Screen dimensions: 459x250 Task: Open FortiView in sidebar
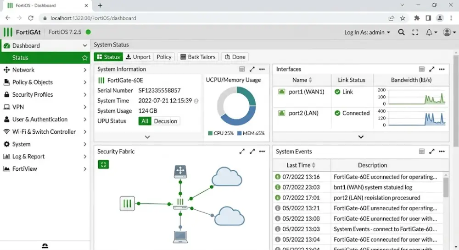point(45,169)
